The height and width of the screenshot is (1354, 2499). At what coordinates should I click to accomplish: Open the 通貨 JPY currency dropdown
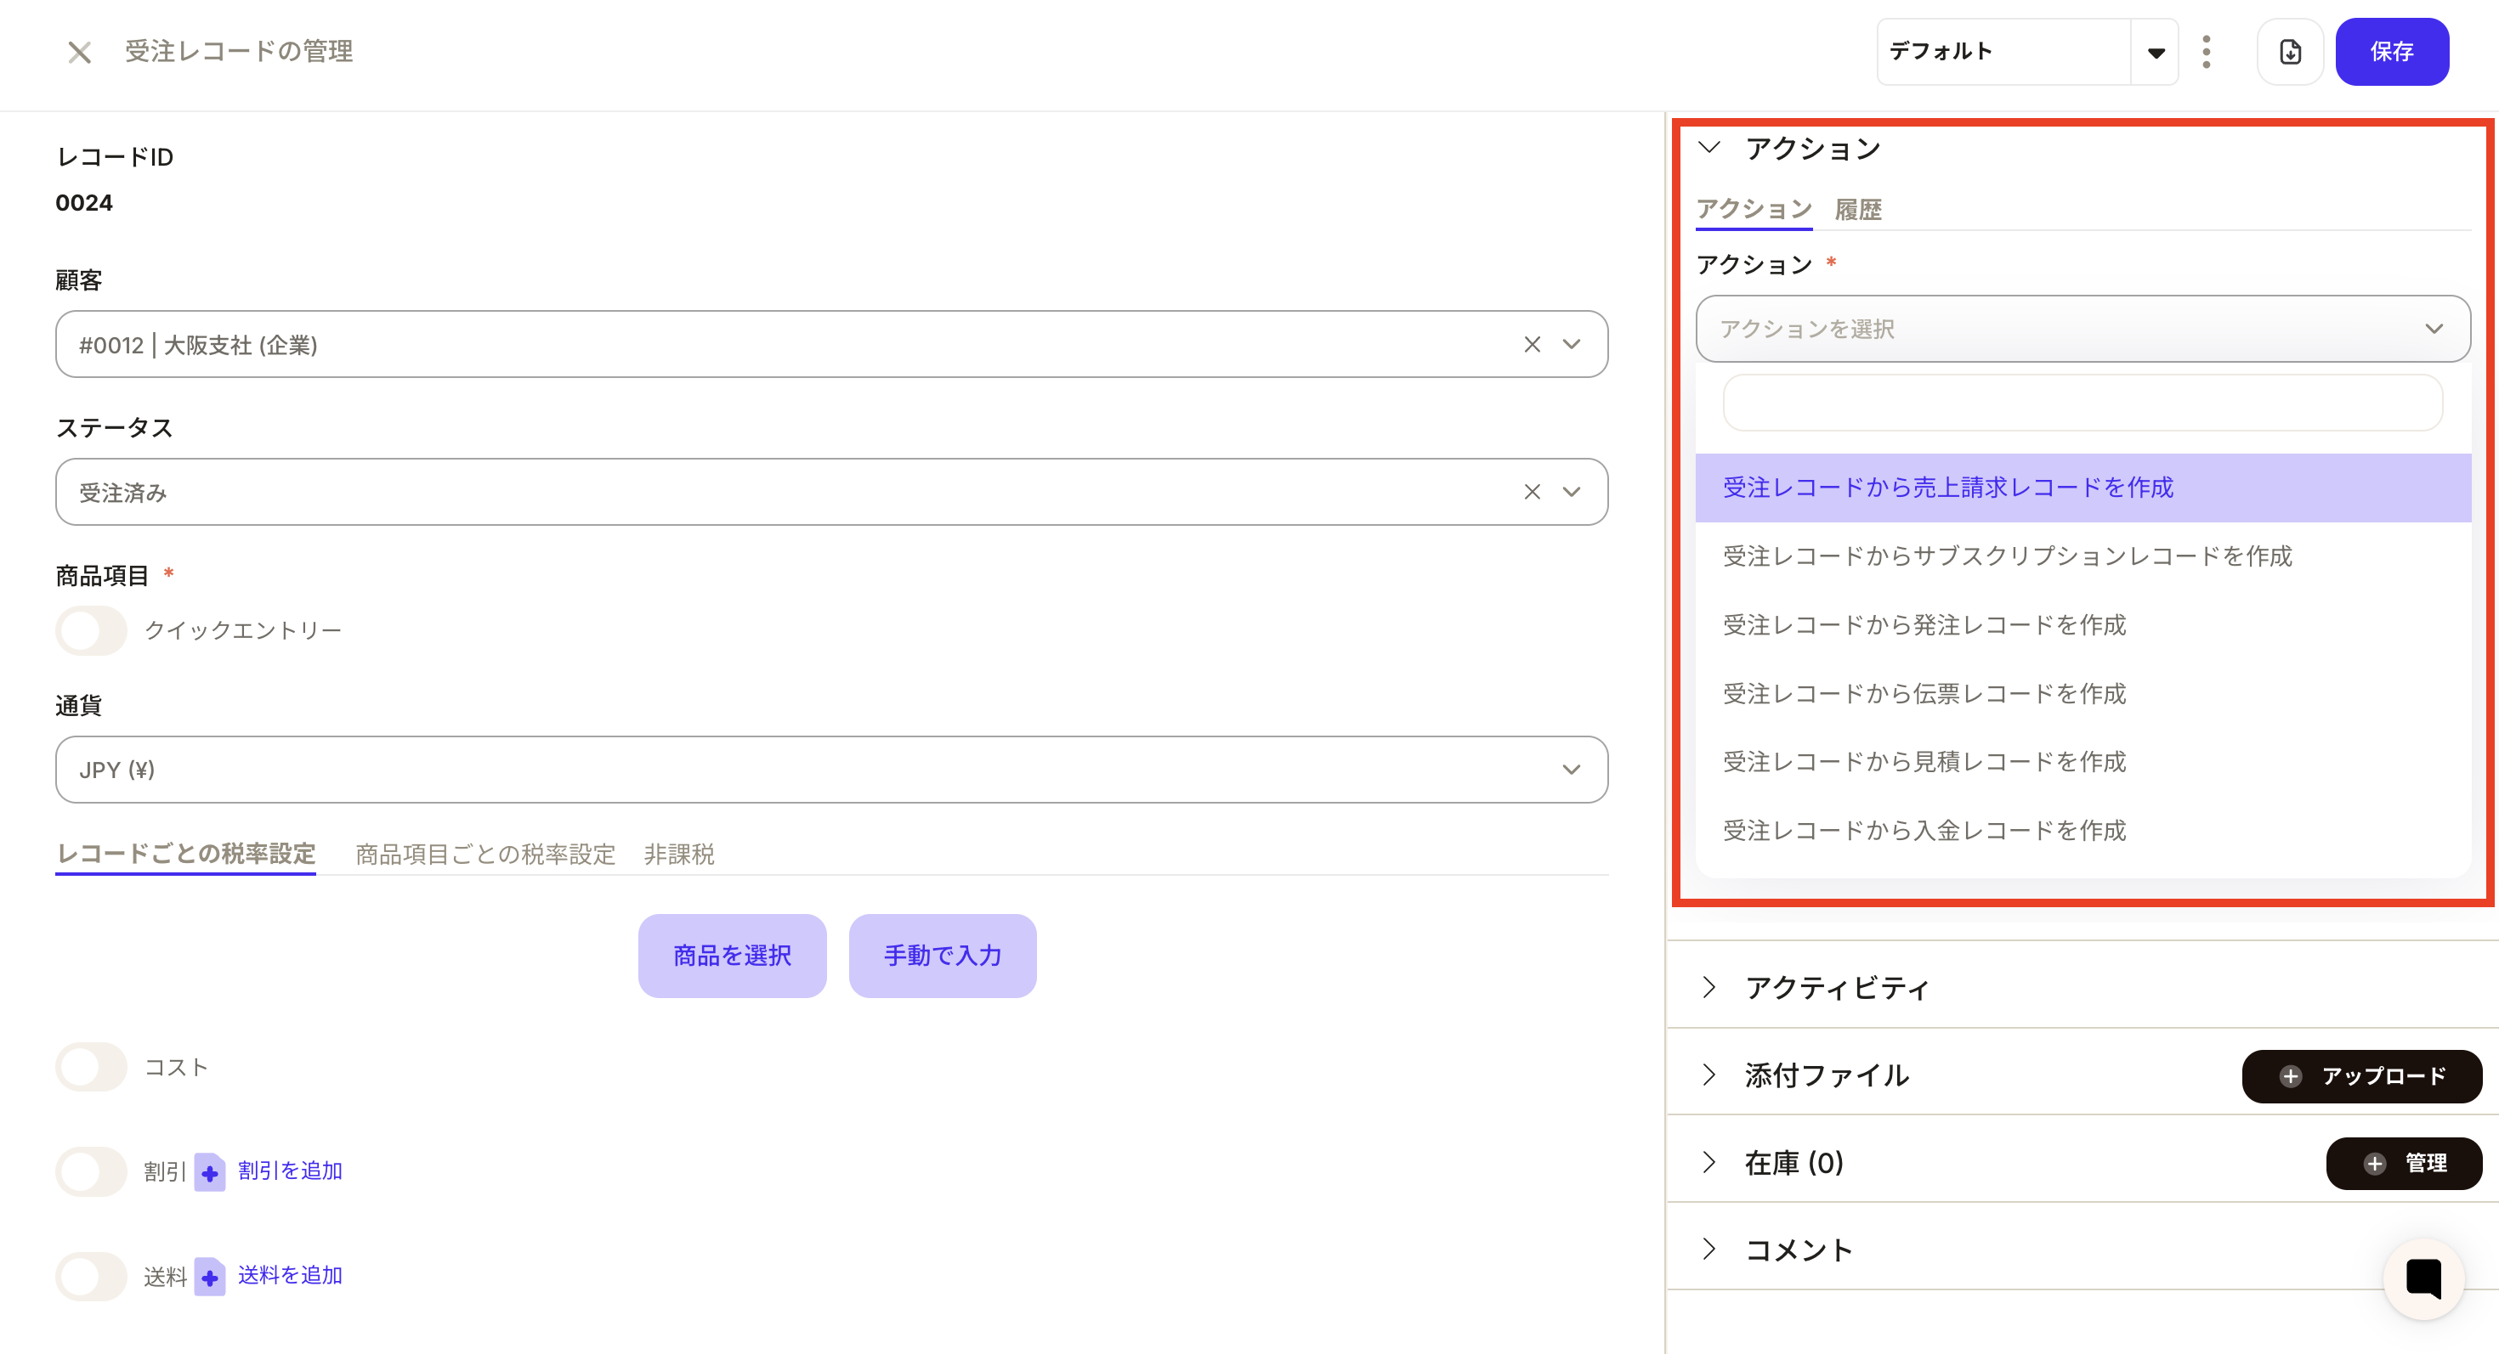click(x=1572, y=770)
